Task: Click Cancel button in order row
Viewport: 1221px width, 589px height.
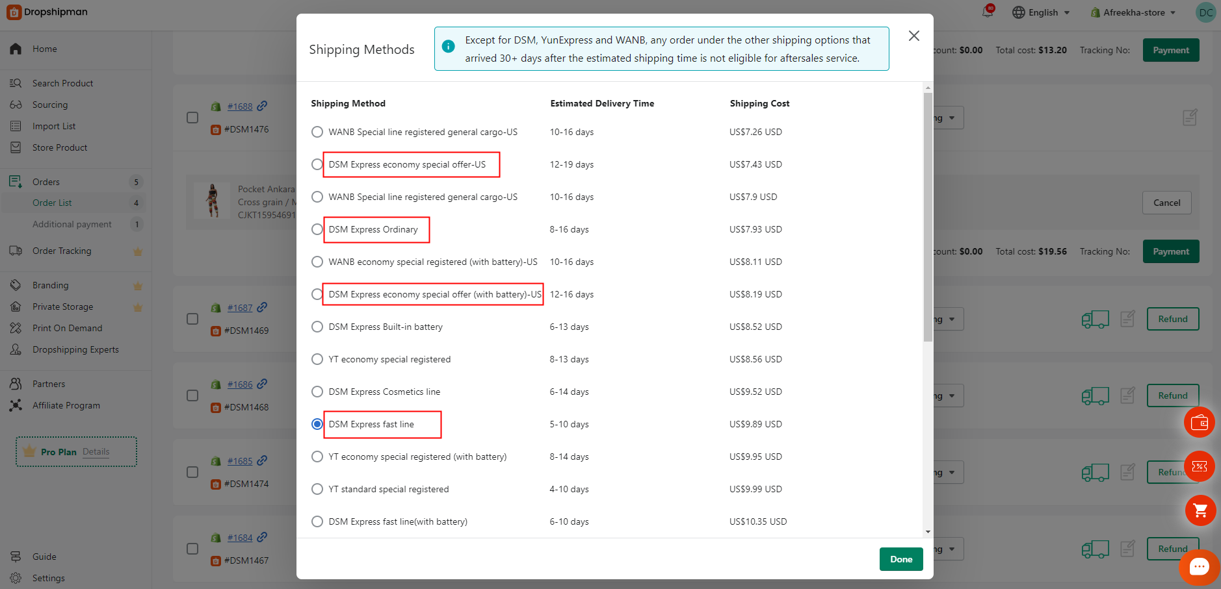Action: (1166, 203)
